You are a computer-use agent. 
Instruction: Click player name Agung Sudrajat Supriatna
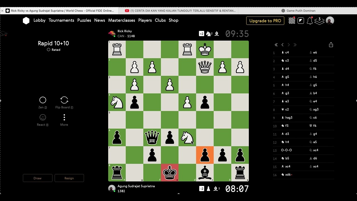tap(136, 186)
